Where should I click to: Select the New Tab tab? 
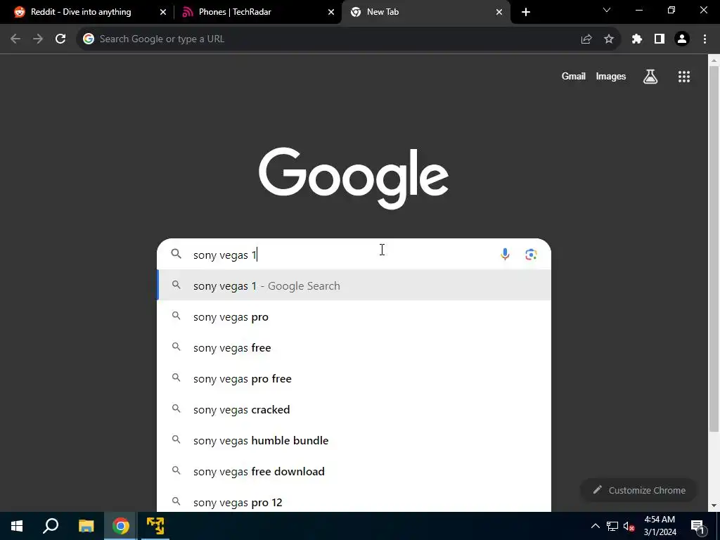click(425, 12)
